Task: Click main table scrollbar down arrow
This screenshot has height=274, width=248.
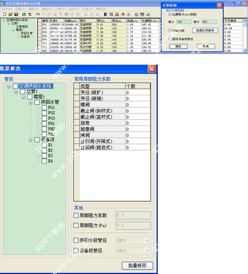Action: (245, 50)
